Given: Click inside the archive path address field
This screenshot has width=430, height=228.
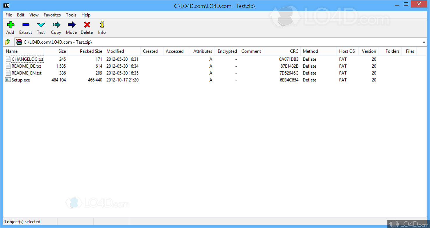Looking at the screenshot, I should tap(204, 42).
